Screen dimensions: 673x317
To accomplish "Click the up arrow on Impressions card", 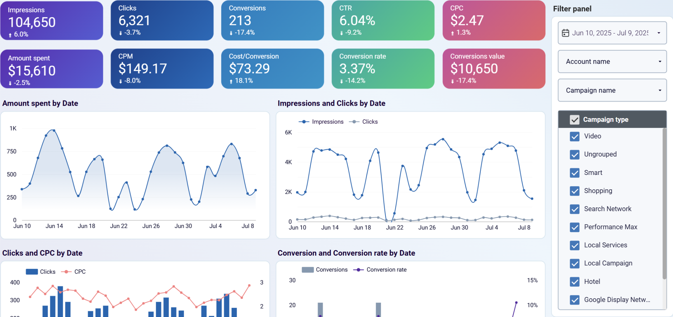I will (10, 35).
